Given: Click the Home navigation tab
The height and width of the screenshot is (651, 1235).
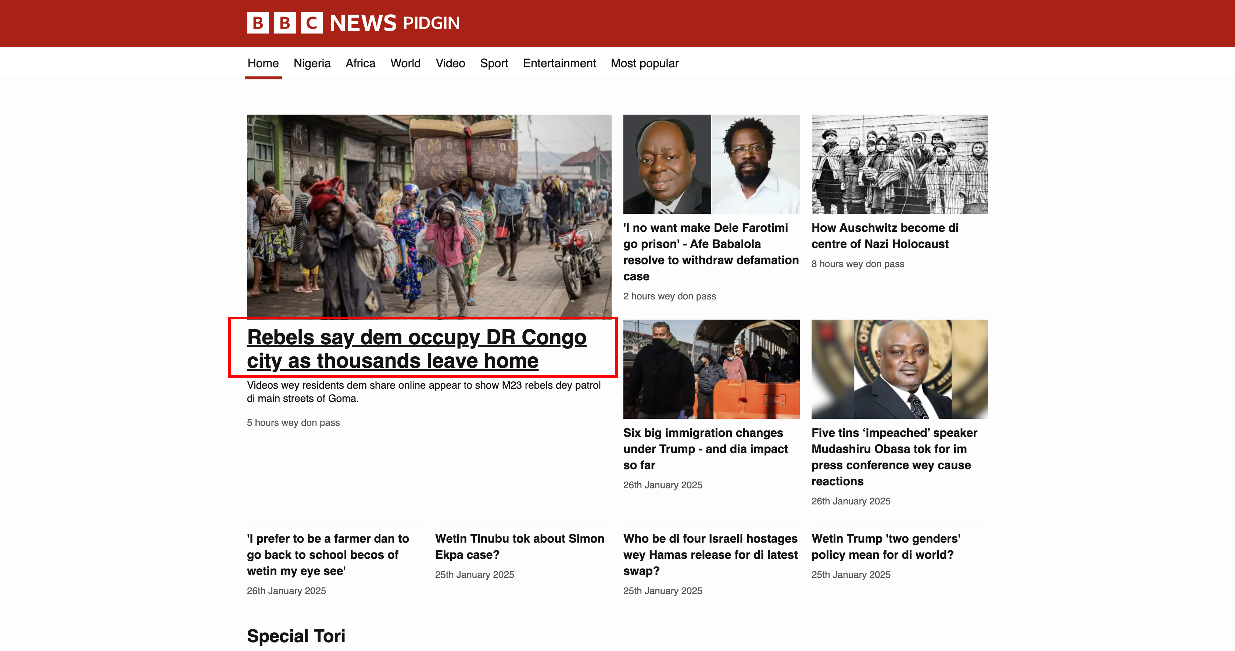Looking at the screenshot, I should [x=263, y=63].
